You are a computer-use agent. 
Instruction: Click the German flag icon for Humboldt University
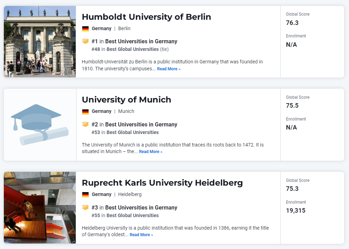tap(85, 29)
